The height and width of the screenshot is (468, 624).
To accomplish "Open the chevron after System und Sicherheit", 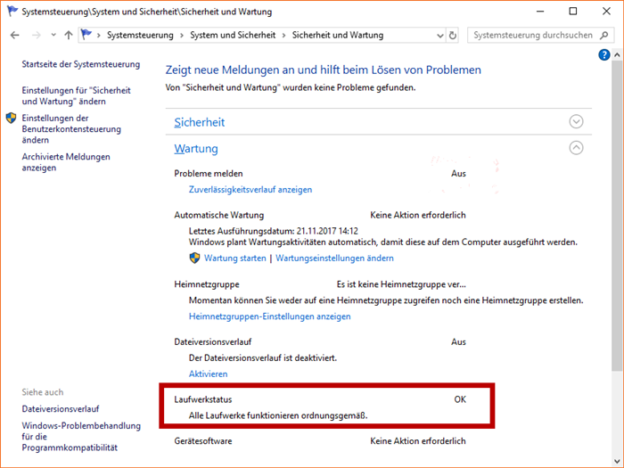I will (x=283, y=36).
